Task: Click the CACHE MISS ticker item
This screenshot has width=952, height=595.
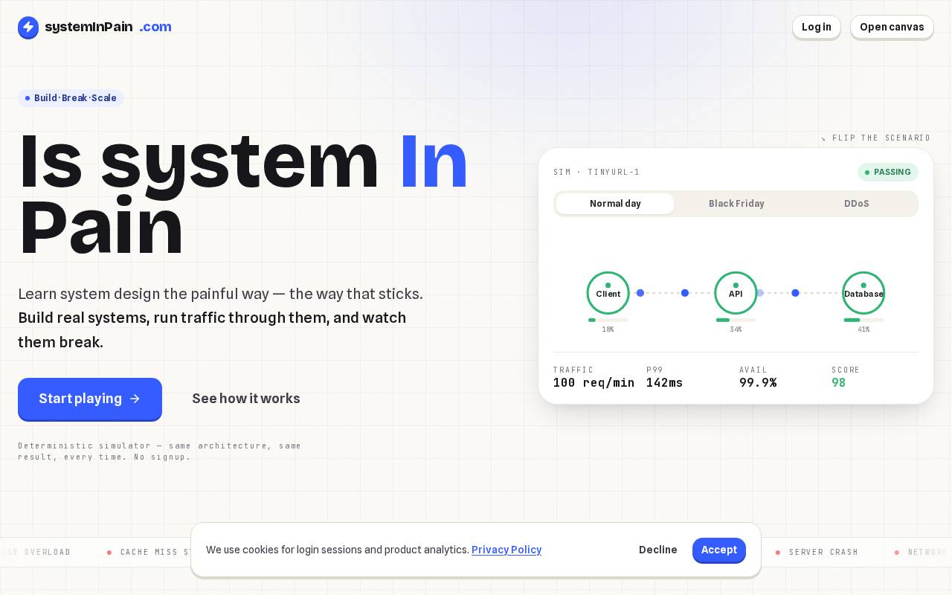Action: (x=149, y=553)
